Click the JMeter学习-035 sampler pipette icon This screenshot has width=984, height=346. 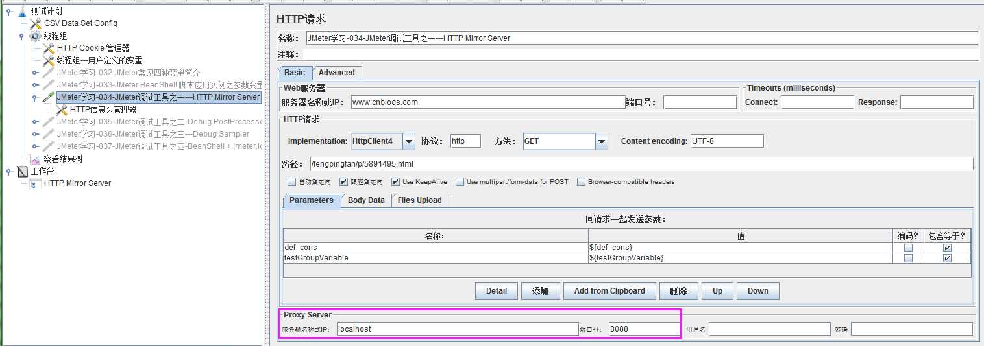[48, 122]
